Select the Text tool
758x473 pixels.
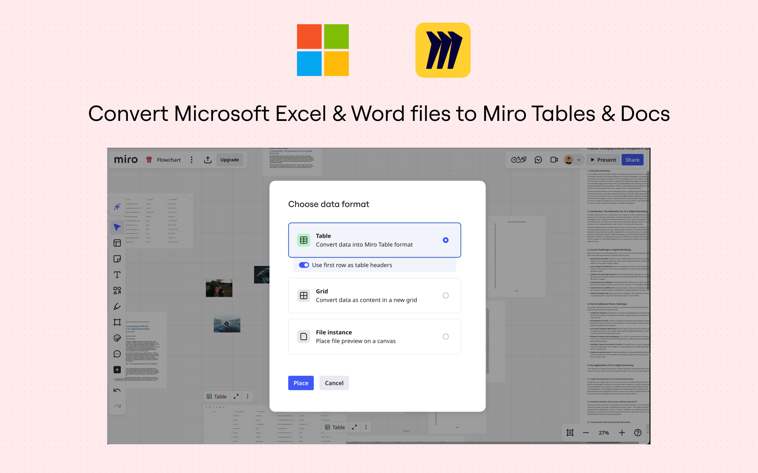coord(117,275)
